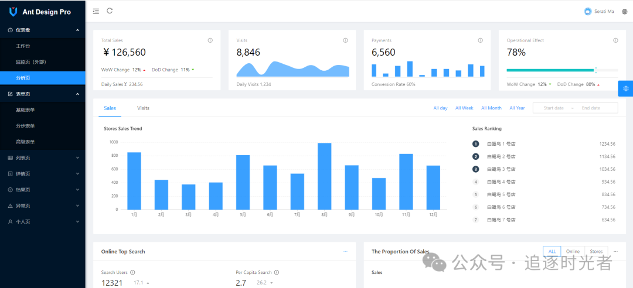Select the Online sales proportion option
The image size is (633, 288).
573,251
